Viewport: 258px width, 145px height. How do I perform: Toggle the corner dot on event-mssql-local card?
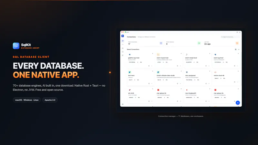click(210, 53)
